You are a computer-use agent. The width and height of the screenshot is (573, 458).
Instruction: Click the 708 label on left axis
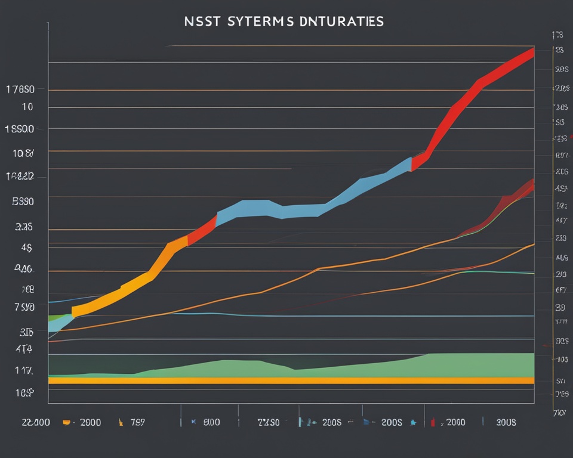pos(28,290)
